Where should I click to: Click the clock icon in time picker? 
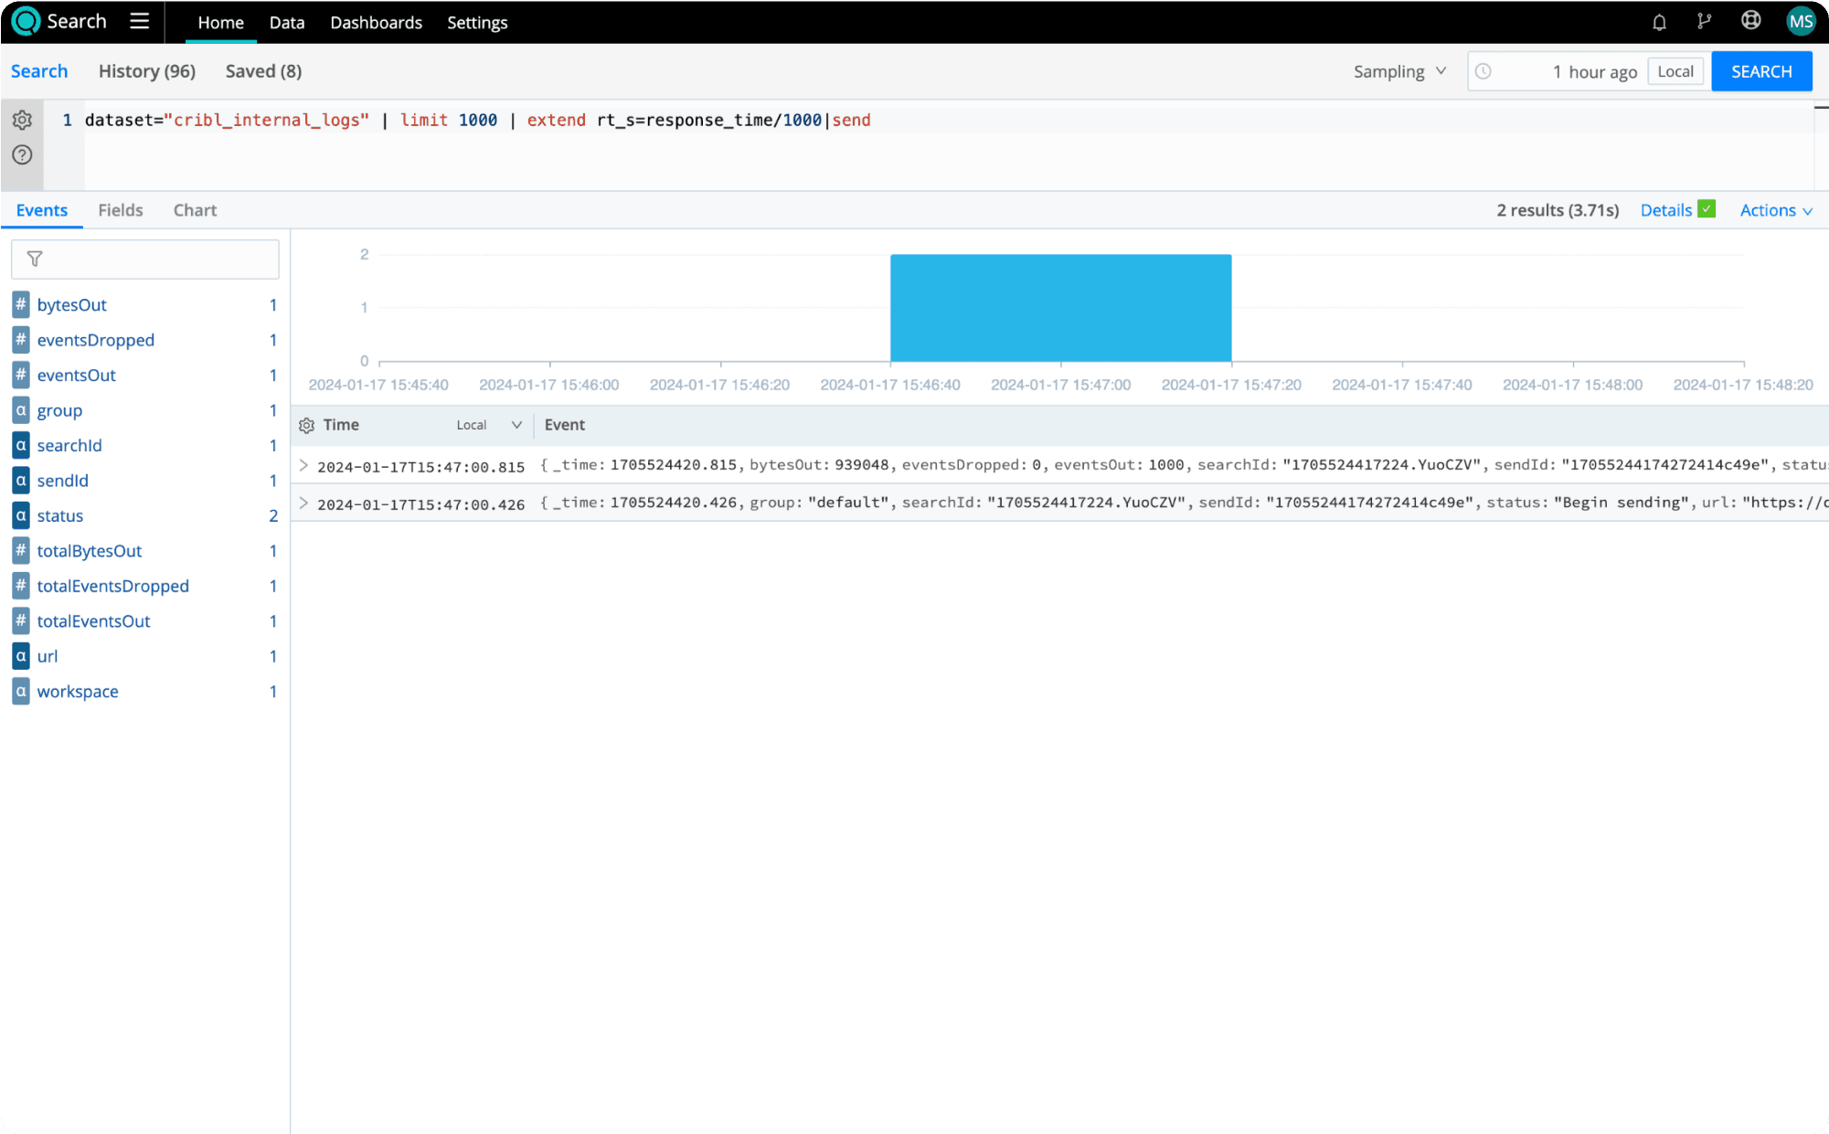(1483, 71)
